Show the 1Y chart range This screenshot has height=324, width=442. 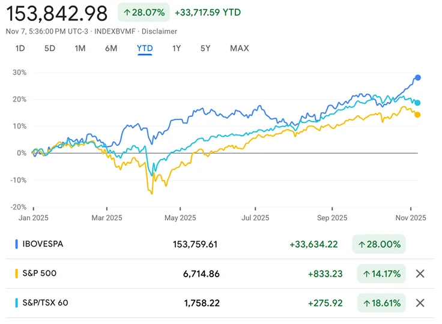coord(177,48)
